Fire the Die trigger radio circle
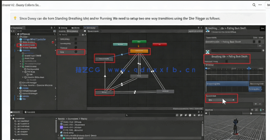 [76, 52]
